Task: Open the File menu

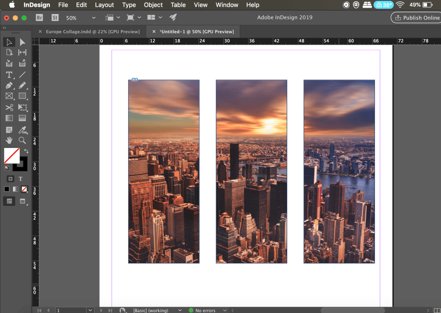Action: (63, 5)
